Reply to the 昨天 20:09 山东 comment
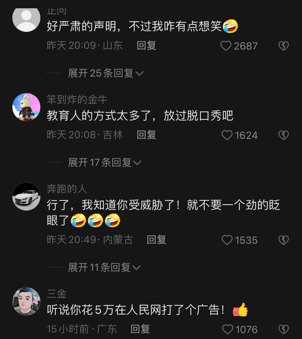 [x=146, y=45]
